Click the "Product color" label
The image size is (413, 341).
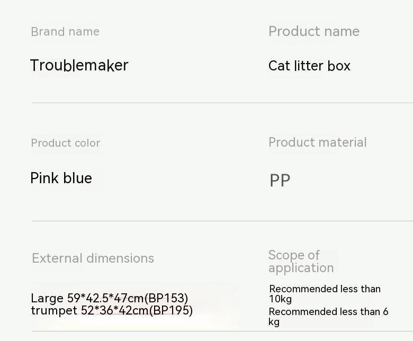pyautogui.click(x=66, y=143)
